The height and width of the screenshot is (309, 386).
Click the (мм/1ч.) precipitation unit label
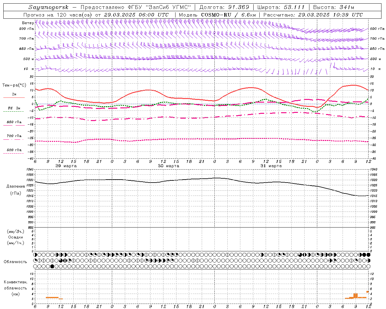pos(15,243)
